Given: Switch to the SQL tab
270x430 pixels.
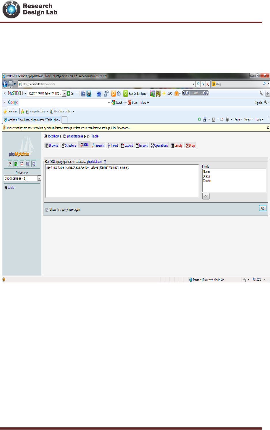Looking at the screenshot, I should coord(84,145).
